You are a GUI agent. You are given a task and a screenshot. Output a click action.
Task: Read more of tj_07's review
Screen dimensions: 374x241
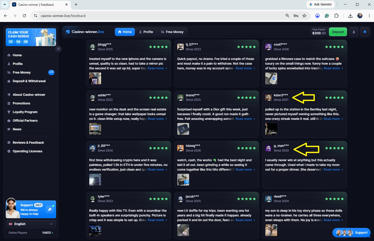pyautogui.click(x=245, y=68)
